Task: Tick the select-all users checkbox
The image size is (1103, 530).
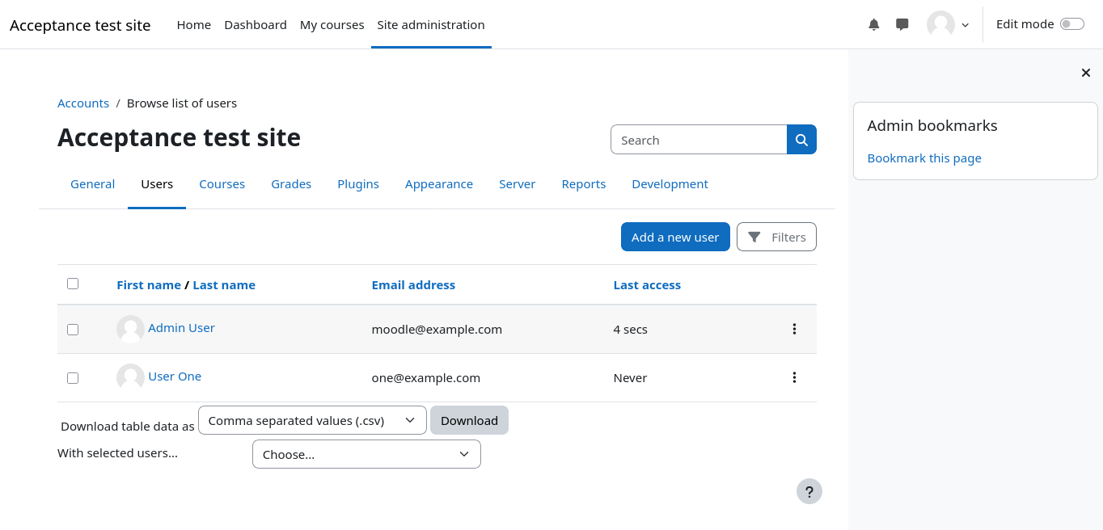Action: (x=73, y=284)
